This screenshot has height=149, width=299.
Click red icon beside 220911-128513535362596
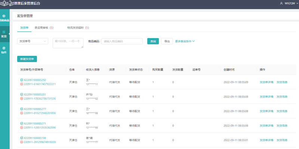point(22,127)
